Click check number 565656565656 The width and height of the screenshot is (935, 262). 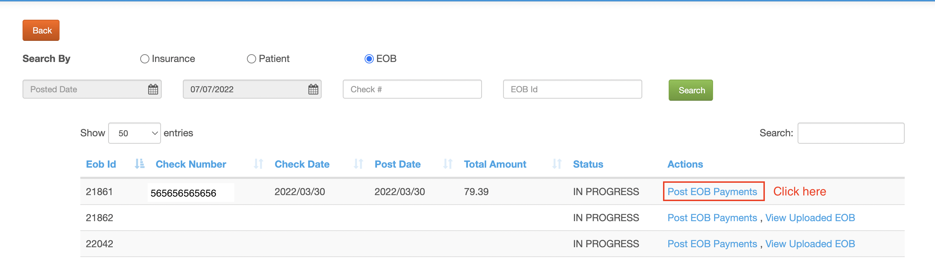tap(183, 193)
